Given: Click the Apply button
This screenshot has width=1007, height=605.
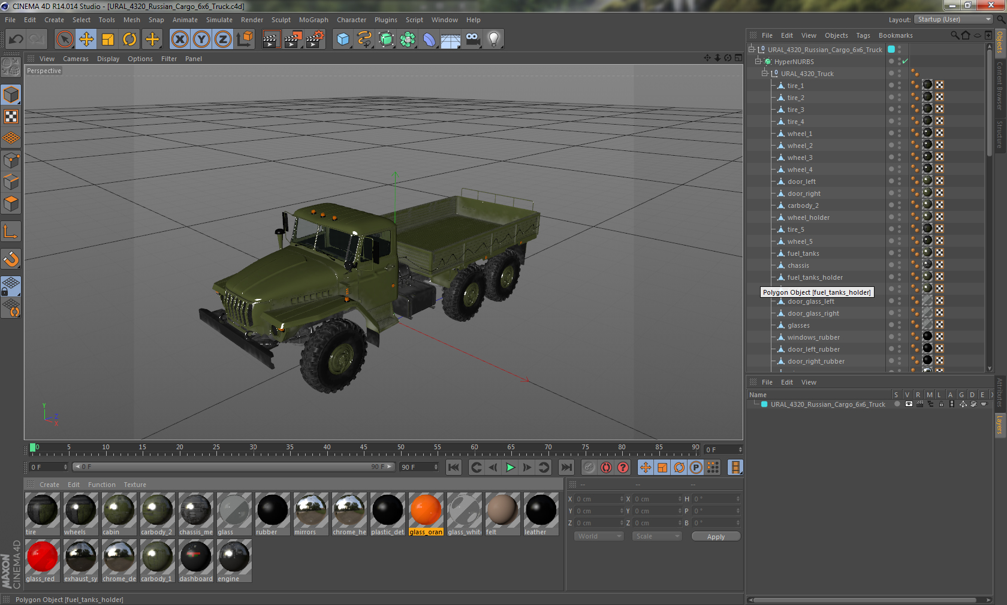Looking at the screenshot, I should (x=716, y=536).
